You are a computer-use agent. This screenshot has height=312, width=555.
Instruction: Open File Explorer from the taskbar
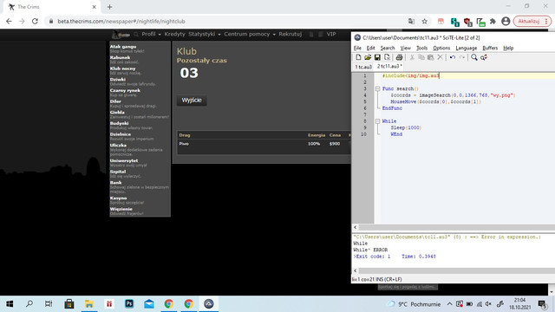(x=89, y=304)
